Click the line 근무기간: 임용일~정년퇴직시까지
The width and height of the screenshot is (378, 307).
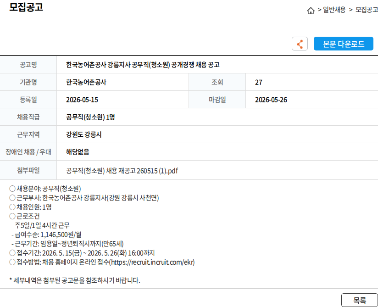coord(67,244)
